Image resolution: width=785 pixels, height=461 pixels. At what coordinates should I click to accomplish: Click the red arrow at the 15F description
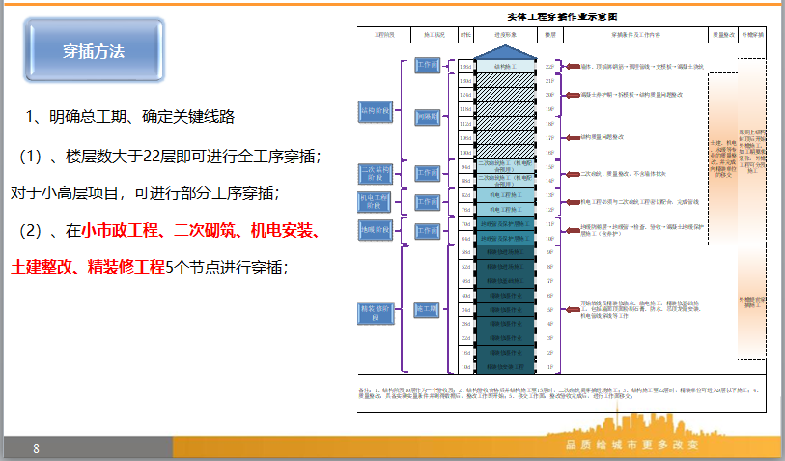[x=573, y=174]
